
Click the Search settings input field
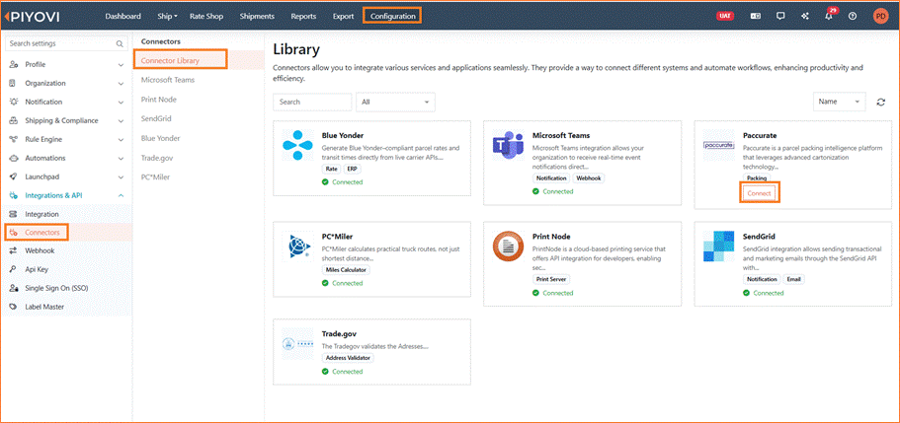(x=66, y=43)
